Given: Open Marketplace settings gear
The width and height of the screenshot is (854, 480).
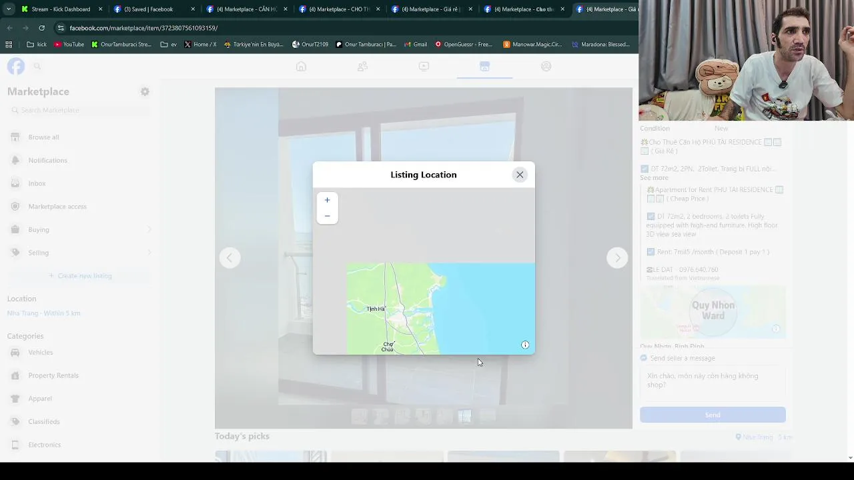Looking at the screenshot, I should coord(145,91).
